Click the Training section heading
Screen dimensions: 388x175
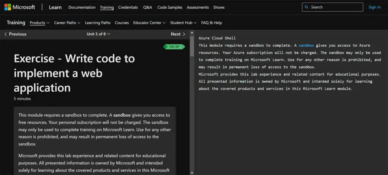[x=16, y=22]
